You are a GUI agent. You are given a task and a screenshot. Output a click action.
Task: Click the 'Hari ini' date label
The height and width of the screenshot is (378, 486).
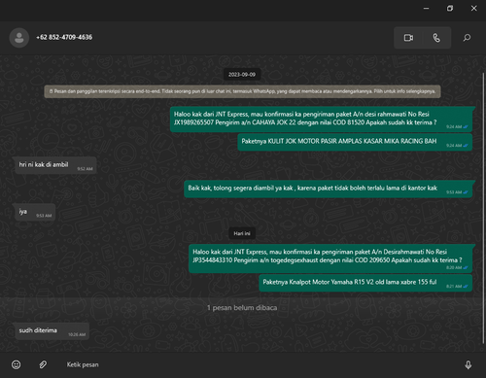pos(242,233)
